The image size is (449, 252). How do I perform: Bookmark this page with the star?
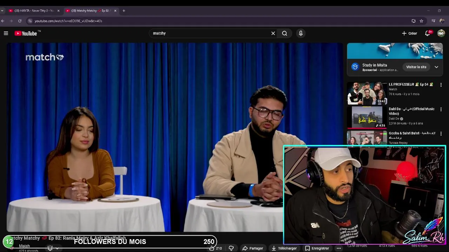(x=421, y=21)
